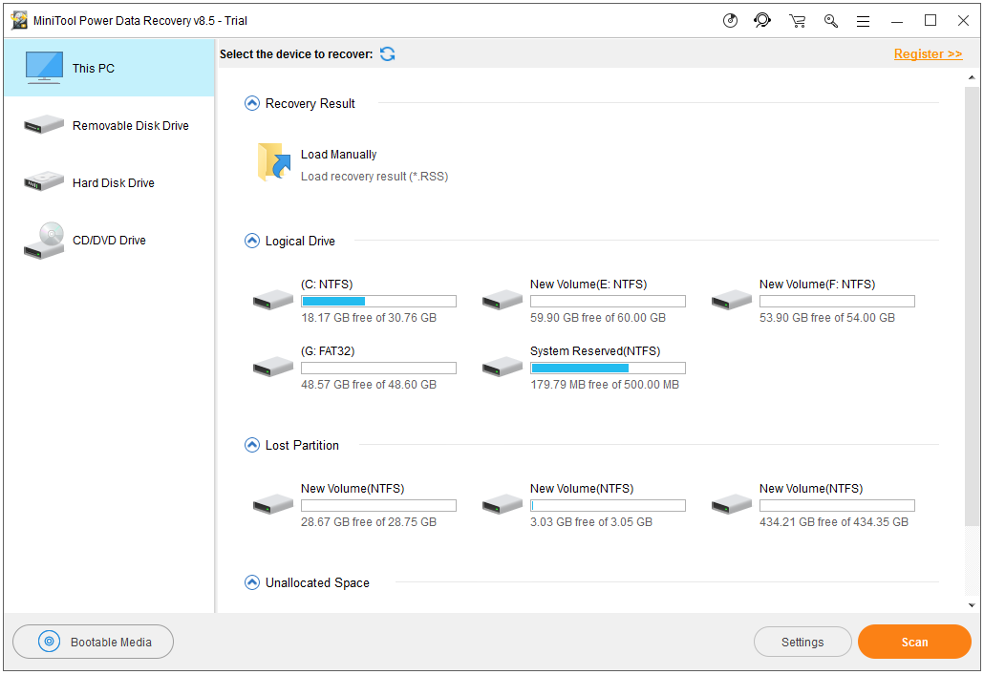Image resolution: width=984 pixels, height=675 pixels.
Task: Click the C: drive usage bar
Action: click(x=378, y=301)
